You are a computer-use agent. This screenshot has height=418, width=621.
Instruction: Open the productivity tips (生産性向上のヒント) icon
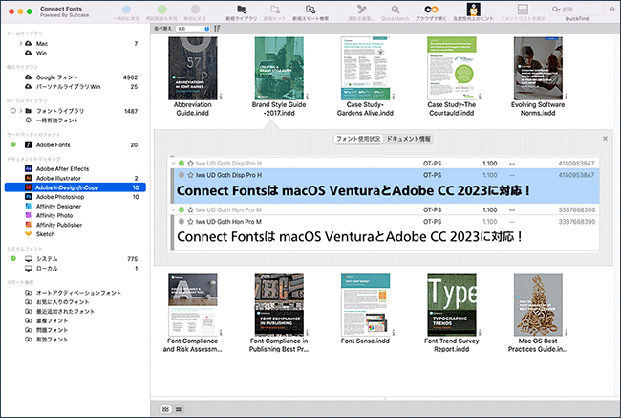473,10
